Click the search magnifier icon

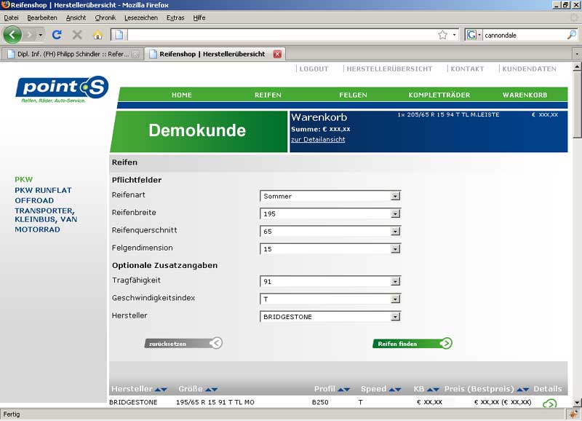(571, 34)
